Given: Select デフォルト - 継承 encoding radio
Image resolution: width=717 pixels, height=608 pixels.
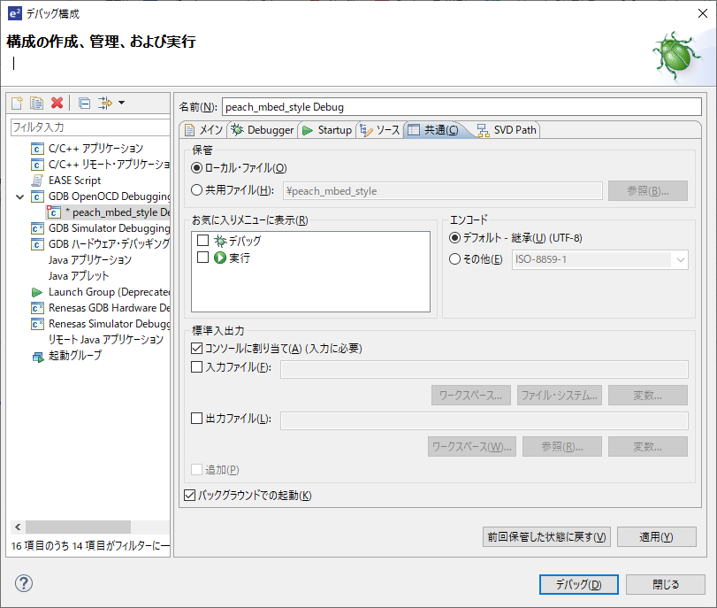Looking at the screenshot, I should [454, 238].
